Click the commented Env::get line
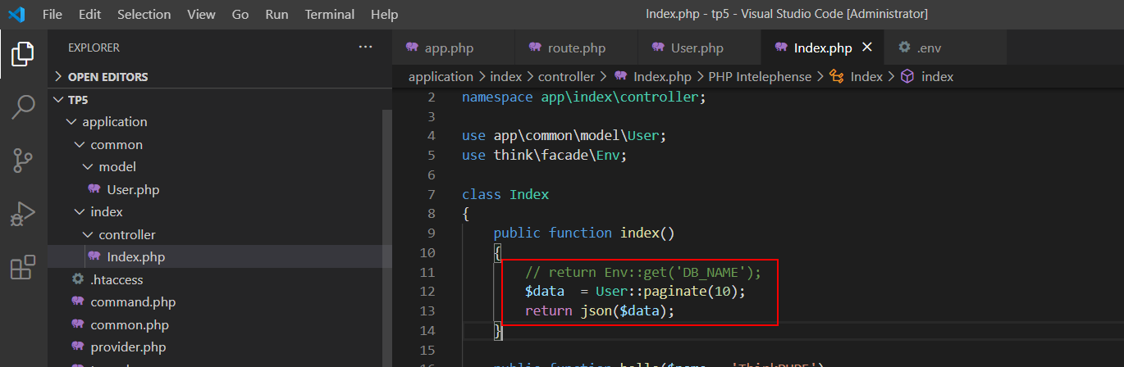This screenshot has width=1124, height=367. (643, 272)
